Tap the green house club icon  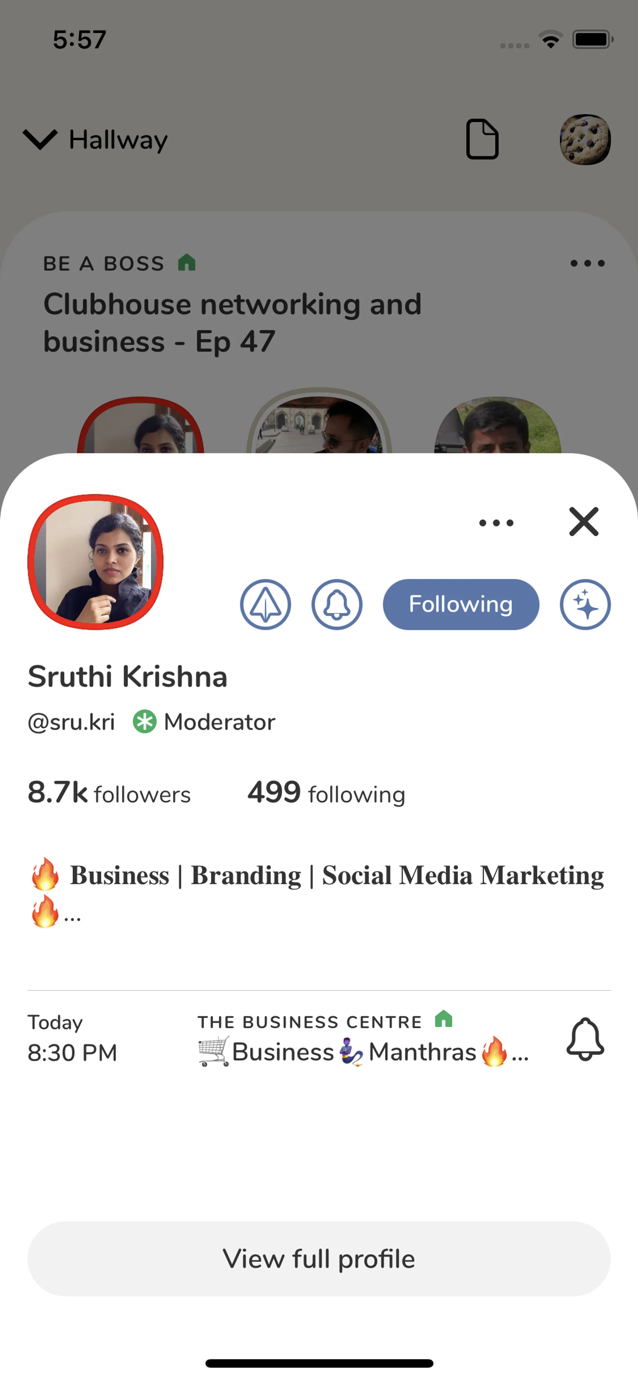(186, 263)
